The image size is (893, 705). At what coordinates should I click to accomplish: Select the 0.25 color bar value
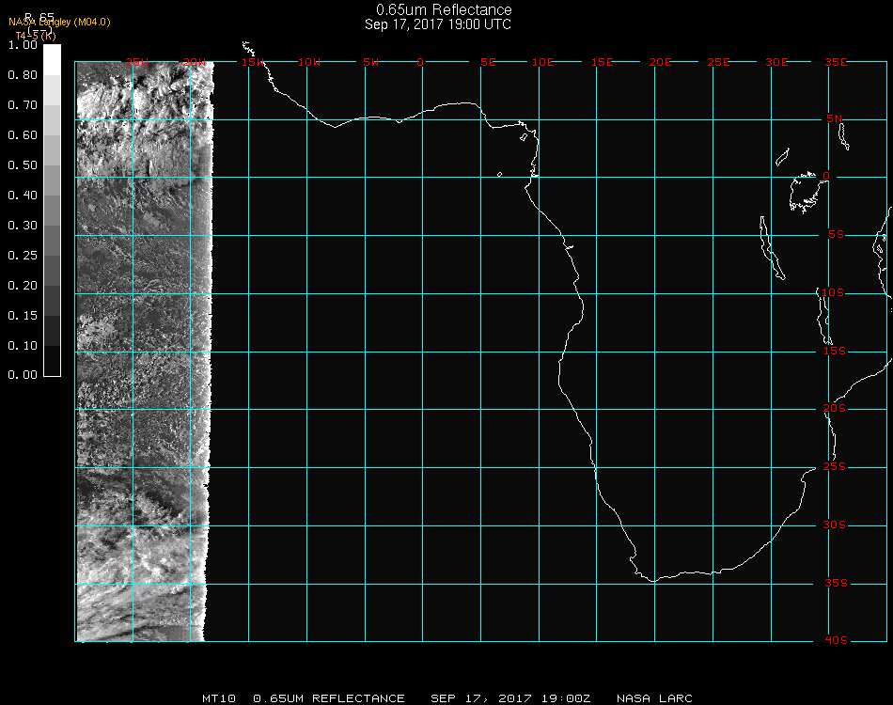click(23, 255)
